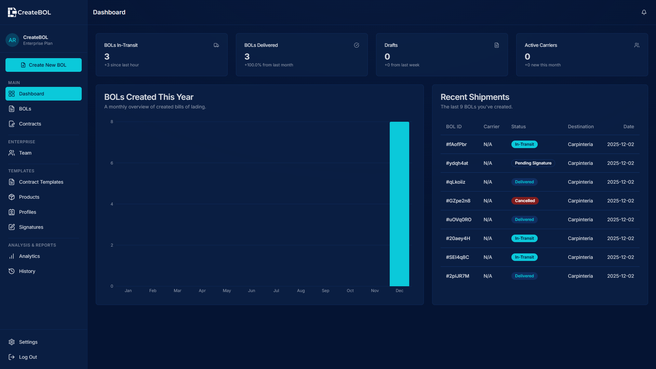Click the Log Out link

click(28, 357)
